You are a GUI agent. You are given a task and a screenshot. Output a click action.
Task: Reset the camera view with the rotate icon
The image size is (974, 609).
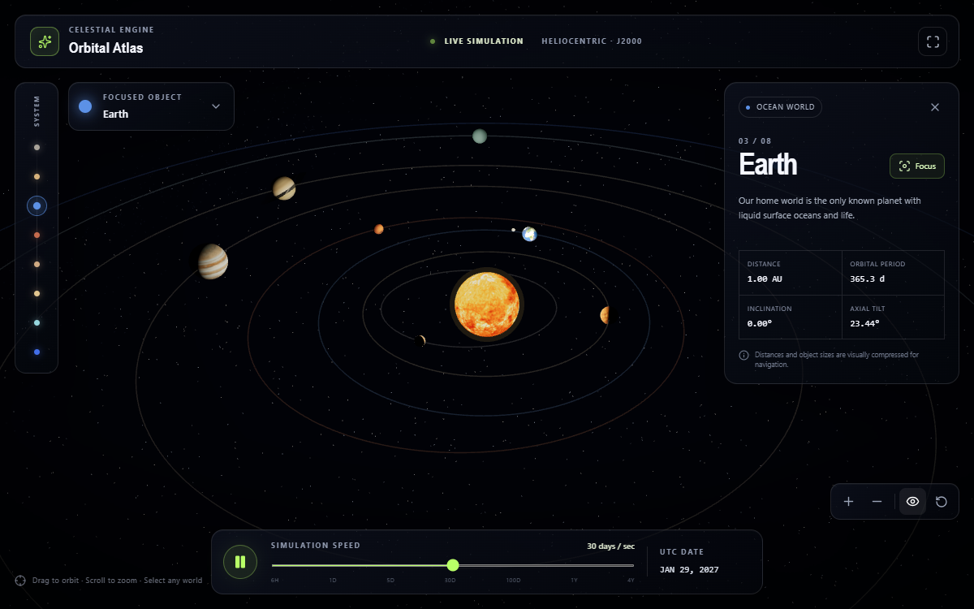[x=942, y=502]
